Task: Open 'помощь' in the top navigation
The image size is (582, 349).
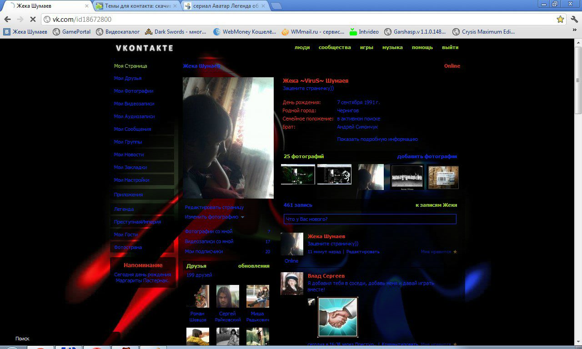Action: [x=422, y=47]
